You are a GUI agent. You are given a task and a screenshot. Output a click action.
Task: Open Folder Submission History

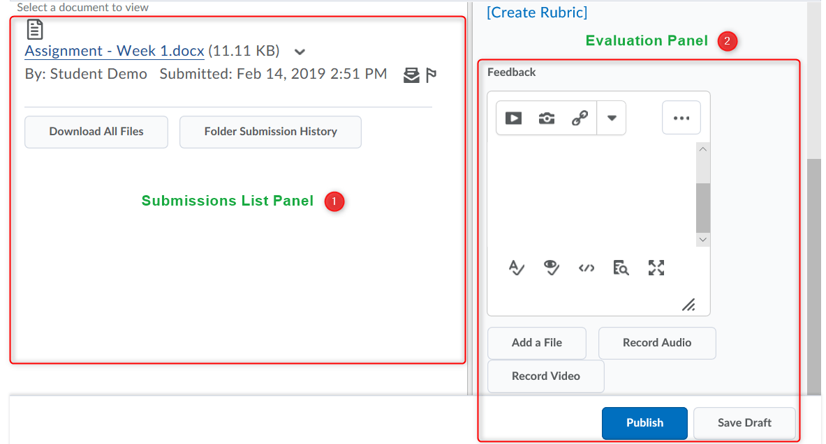coord(270,132)
